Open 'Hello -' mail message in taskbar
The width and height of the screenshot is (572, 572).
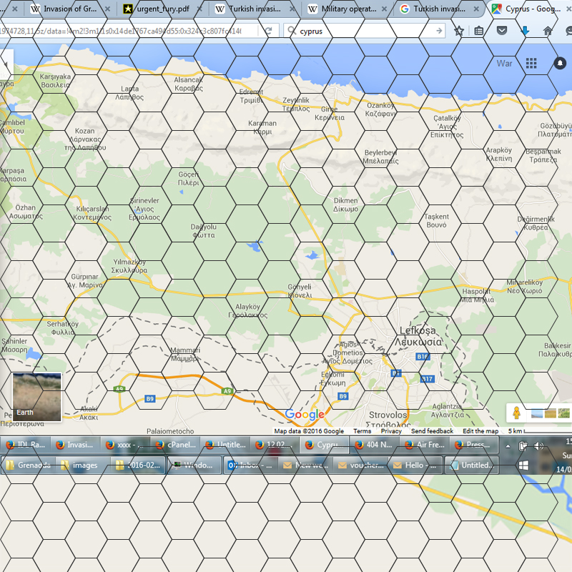pyautogui.click(x=416, y=465)
